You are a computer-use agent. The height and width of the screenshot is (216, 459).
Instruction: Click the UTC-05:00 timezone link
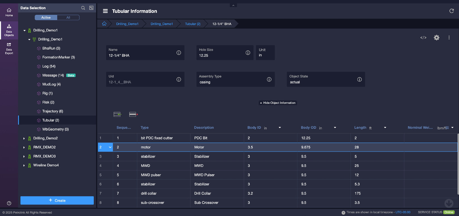403,212
